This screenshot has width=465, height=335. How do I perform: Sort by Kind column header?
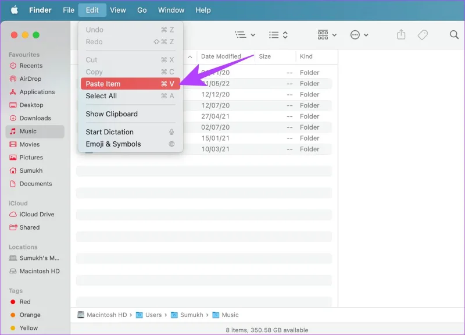click(306, 56)
